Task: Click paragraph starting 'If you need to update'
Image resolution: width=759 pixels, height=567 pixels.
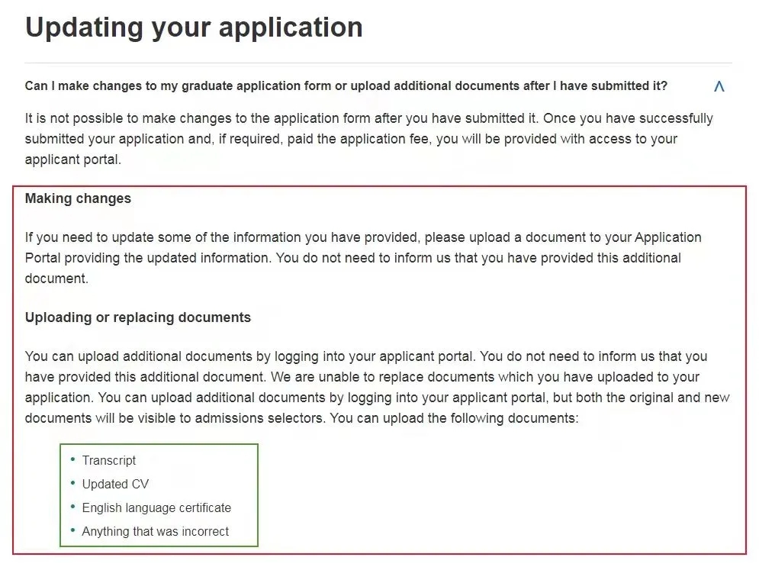Action: tap(363, 258)
